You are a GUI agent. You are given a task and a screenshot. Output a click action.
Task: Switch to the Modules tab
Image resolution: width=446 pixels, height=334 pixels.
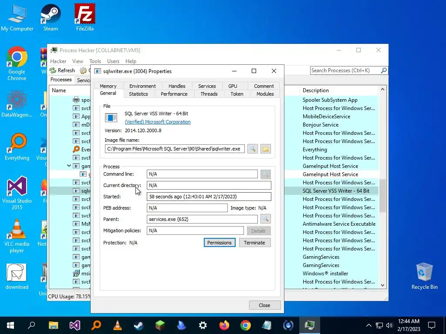265,94
